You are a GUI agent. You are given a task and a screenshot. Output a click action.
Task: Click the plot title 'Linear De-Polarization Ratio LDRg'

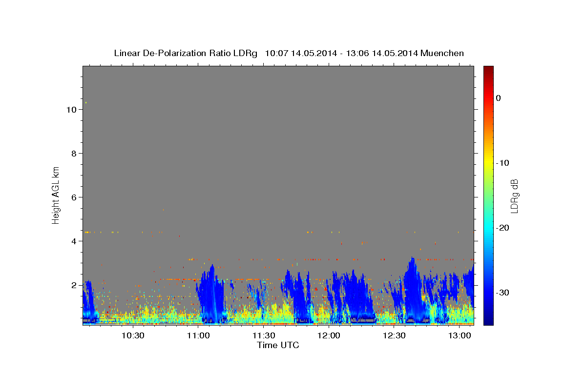point(186,53)
